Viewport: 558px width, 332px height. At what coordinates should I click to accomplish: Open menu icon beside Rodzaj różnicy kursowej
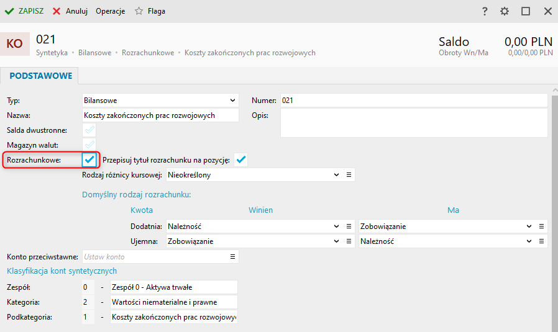[x=349, y=175]
